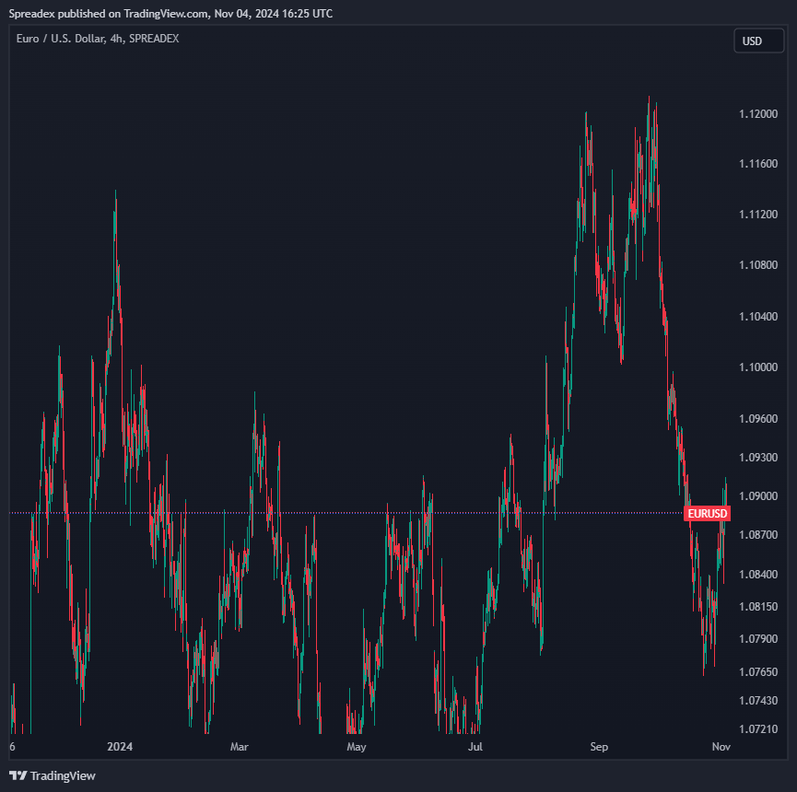Select the Mar label on time axis
Screen dimensions: 797x792
(x=240, y=746)
